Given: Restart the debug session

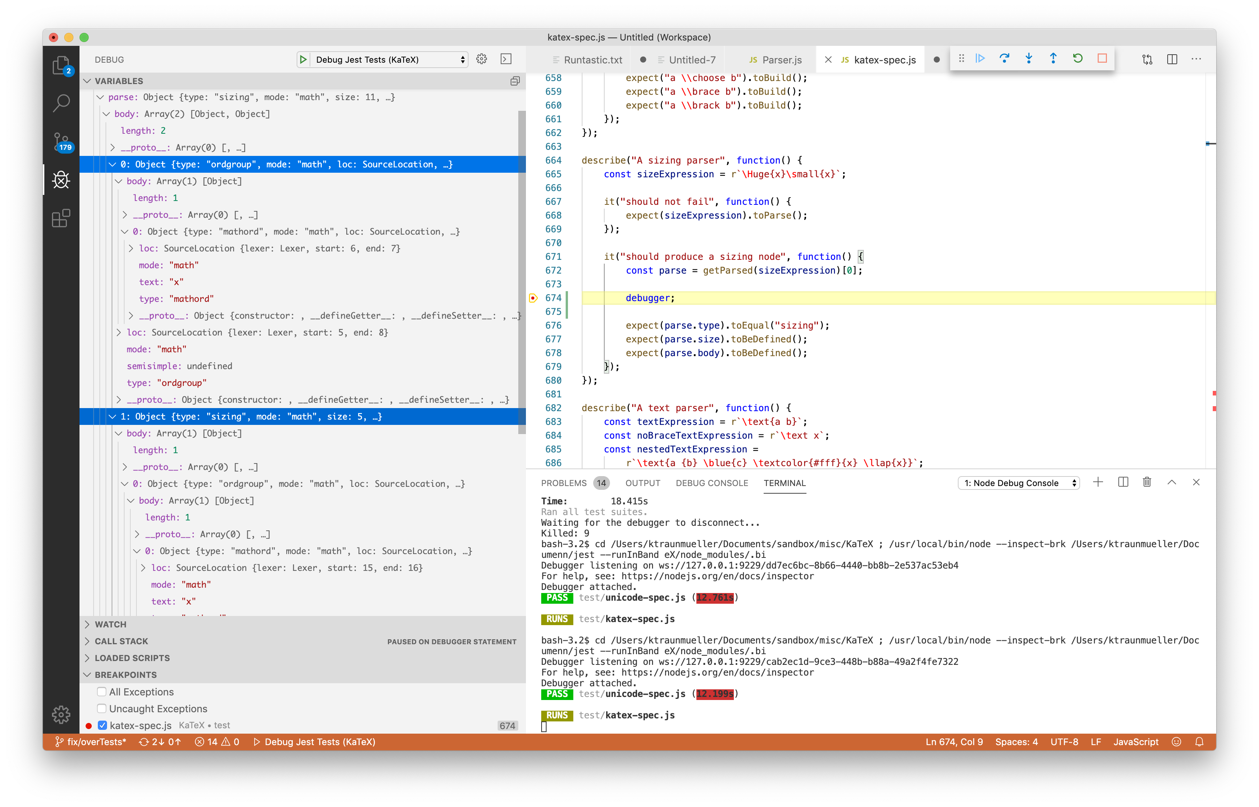Looking at the screenshot, I should 1078,59.
